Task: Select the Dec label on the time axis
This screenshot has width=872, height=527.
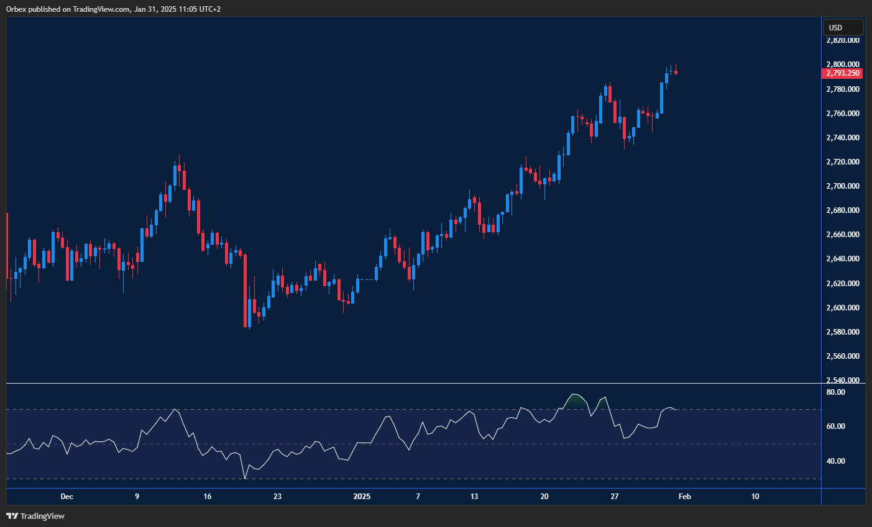Action: pyautogui.click(x=67, y=497)
